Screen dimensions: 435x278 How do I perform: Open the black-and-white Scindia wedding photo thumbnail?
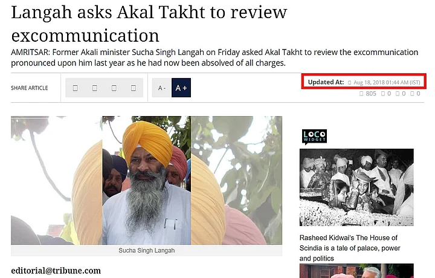[356, 187]
